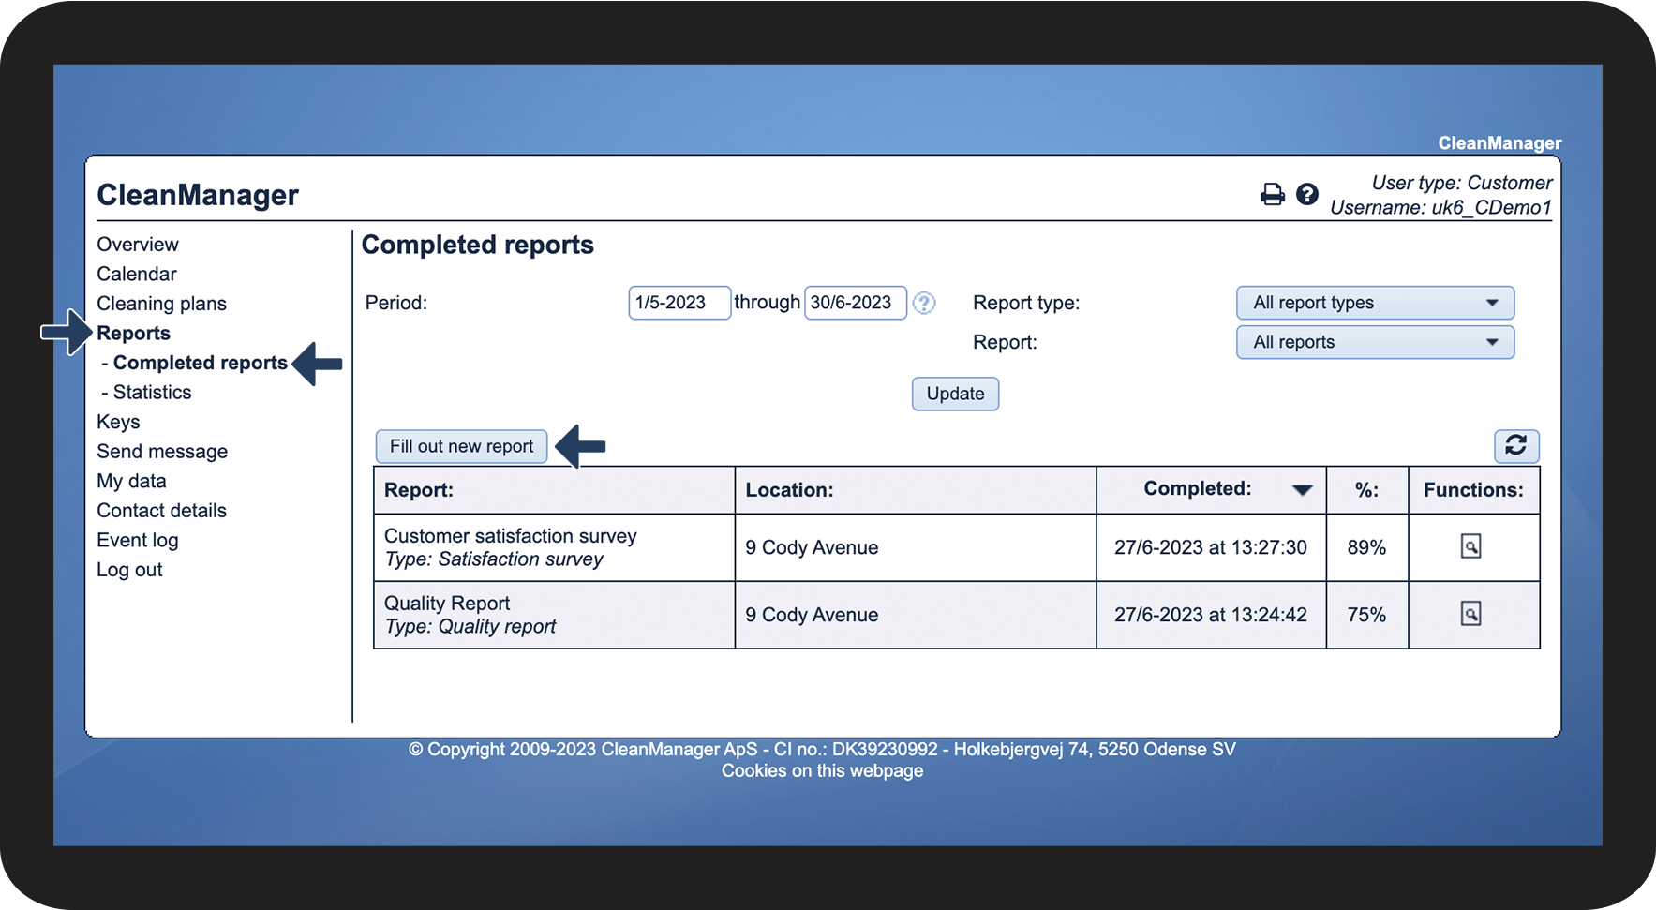Go to Keys page
The height and width of the screenshot is (910, 1656).
118,422
